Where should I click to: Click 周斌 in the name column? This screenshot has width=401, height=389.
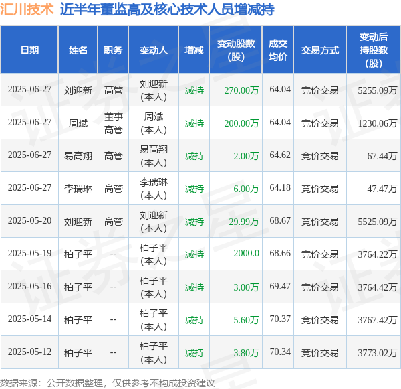(x=78, y=123)
